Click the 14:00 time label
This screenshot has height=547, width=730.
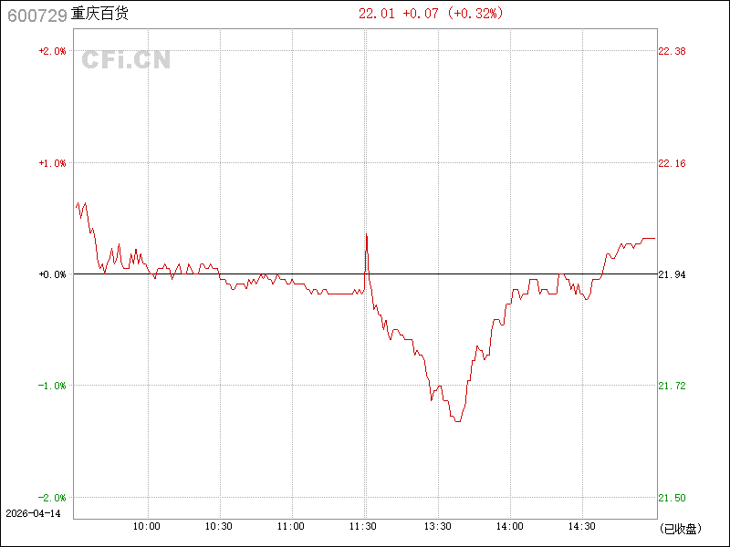click(x=510, y=527)
